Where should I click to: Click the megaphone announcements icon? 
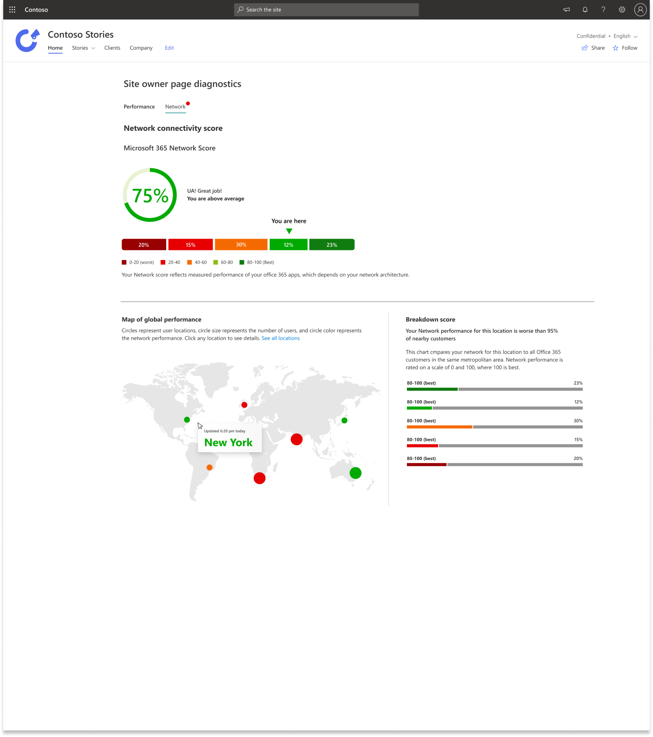click(x=567, y=10)
